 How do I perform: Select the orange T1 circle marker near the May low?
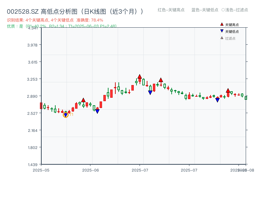pyautogui.click(x=66, y=115)
